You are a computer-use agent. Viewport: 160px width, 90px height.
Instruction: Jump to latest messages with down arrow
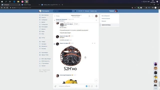tap(96, 80)
